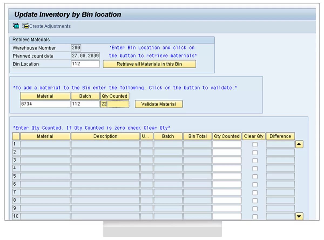Click the Qty Counted entry field containing 22

click(x=115, y=104)
